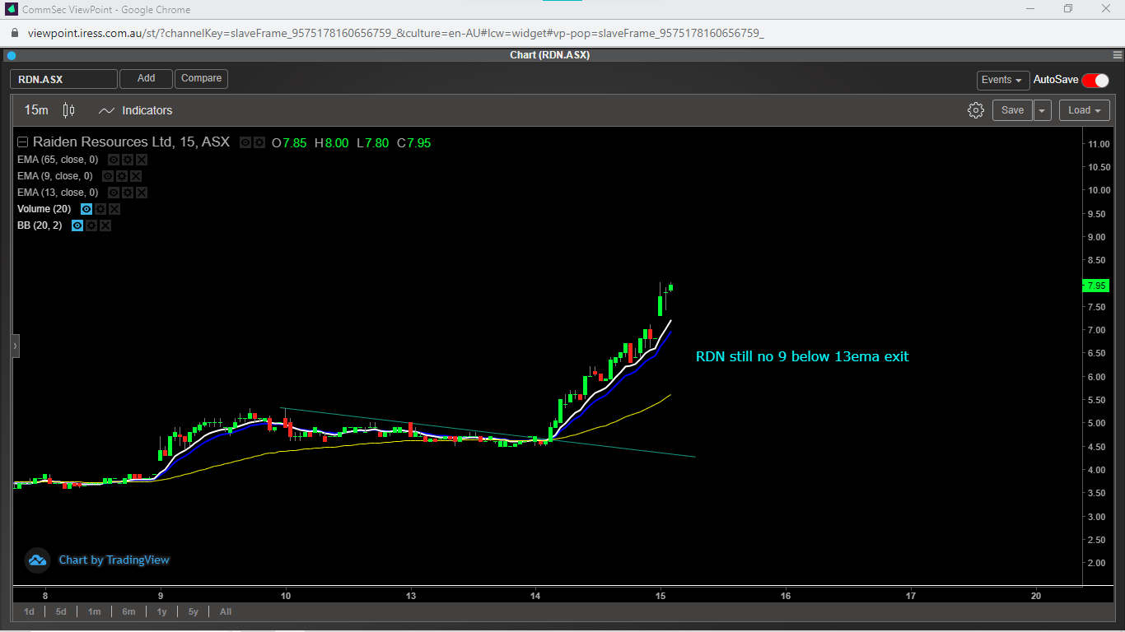Expand the collapsed left side panel arrow

(15, 347)
